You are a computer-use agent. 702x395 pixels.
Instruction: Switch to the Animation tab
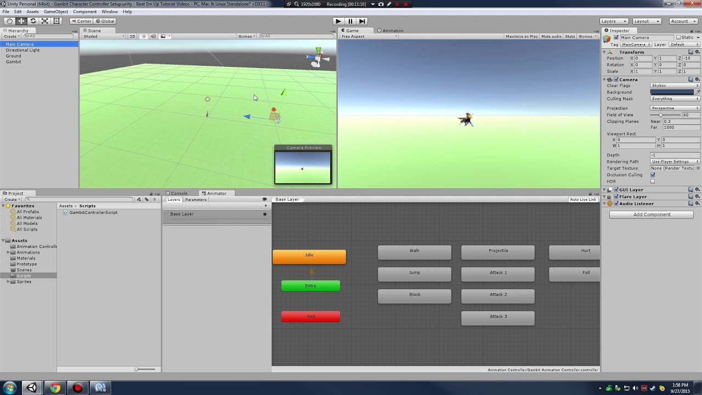[x=390, y=31]
